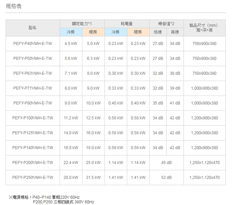Viewport: 232px width, 205px height.
Task: Click orange 暖房 cell under 耗電量
Action: tap(138, 32)
